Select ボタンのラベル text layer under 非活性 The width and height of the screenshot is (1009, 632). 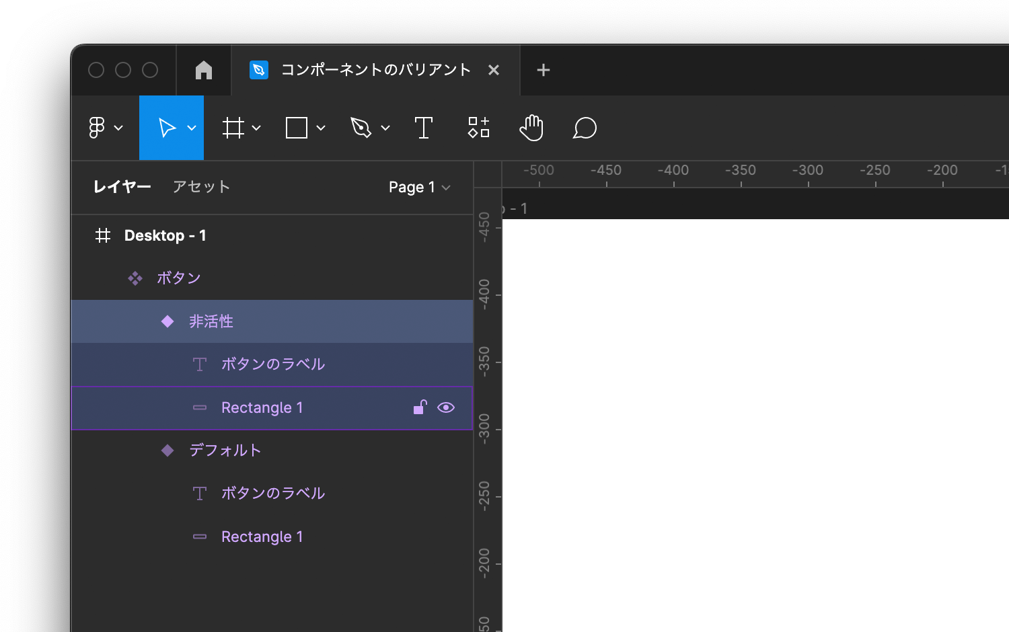click(272, 364)
